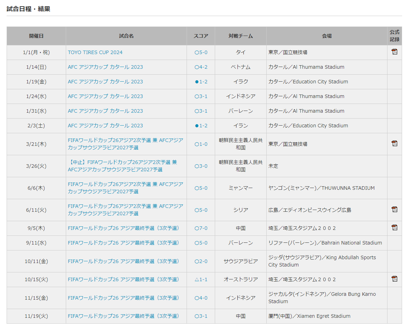The width and height of the screenshot is (408, 330).
Task: Open TOYO TIRES CUP 2024 link
Action: click(95, 52)
